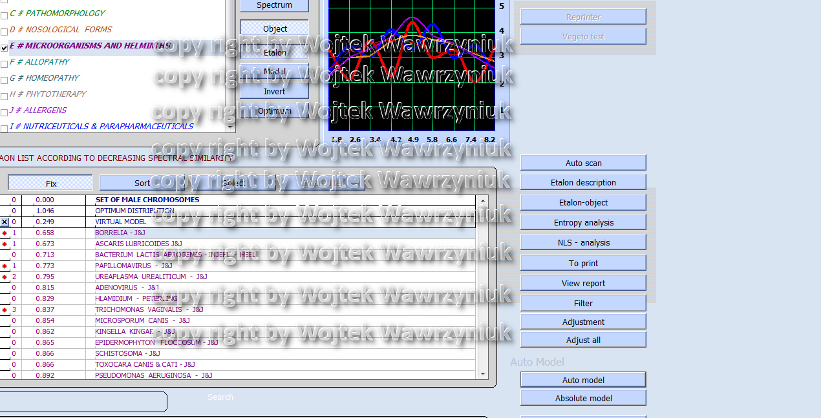Click the red diamond marker beside Borrelia
Viewport: 821px width, 418px height.
5,233
